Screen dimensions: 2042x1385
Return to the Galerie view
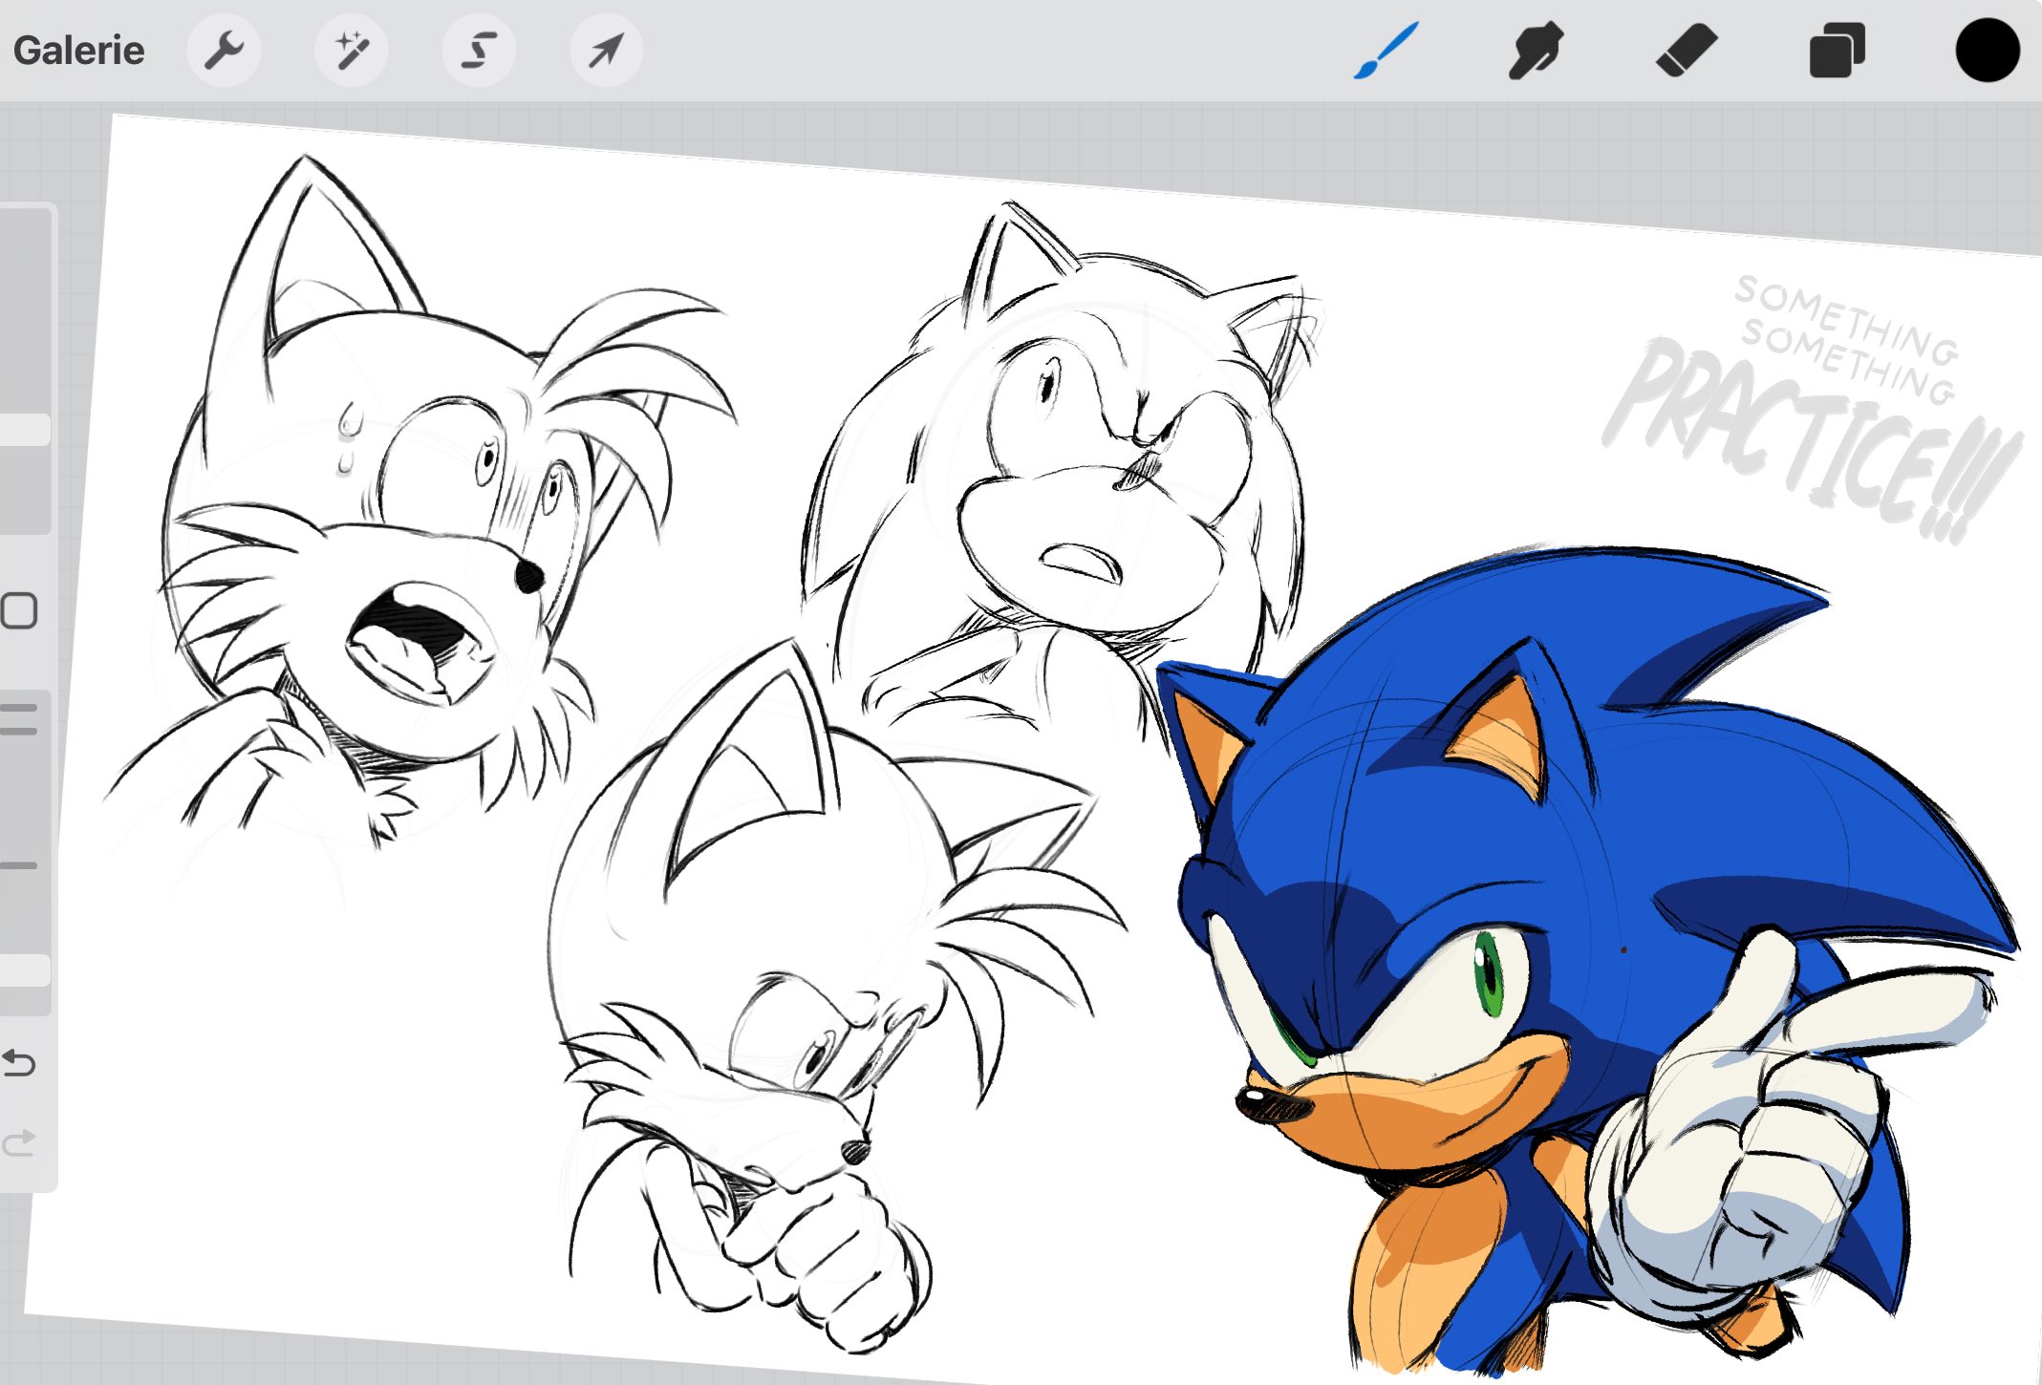point(78,51)
